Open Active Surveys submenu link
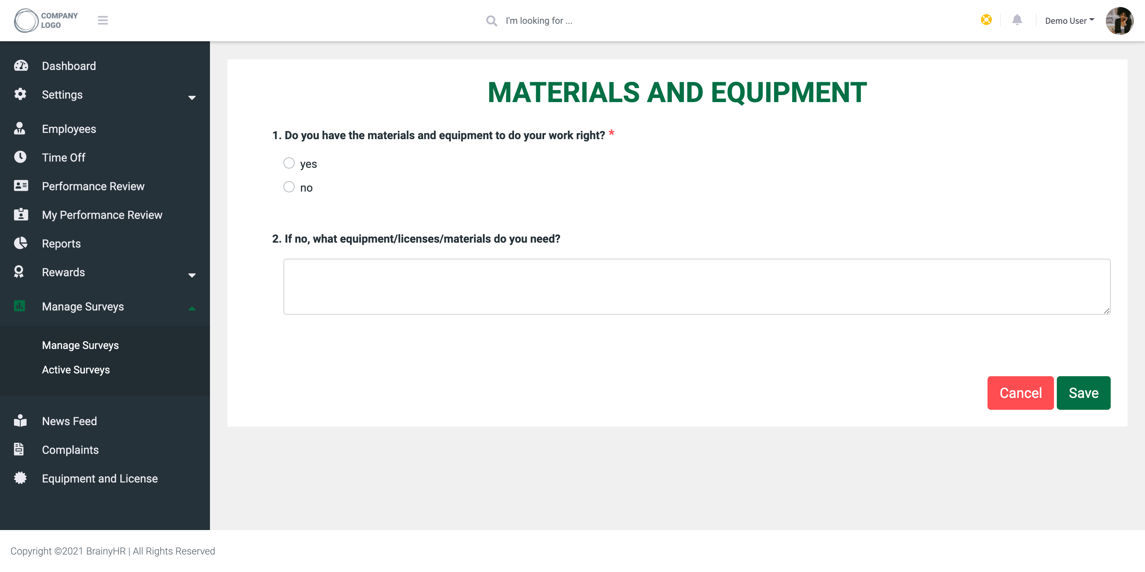This screenshot has width=1145, height=572. 76,370
